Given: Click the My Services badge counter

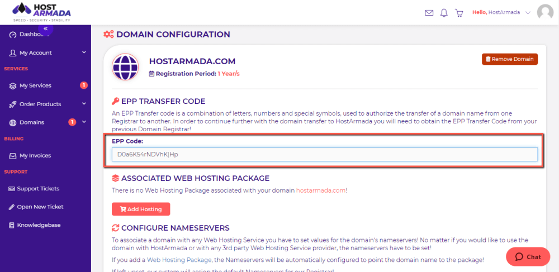Looking at the screenshot, I should coord(84,85).
